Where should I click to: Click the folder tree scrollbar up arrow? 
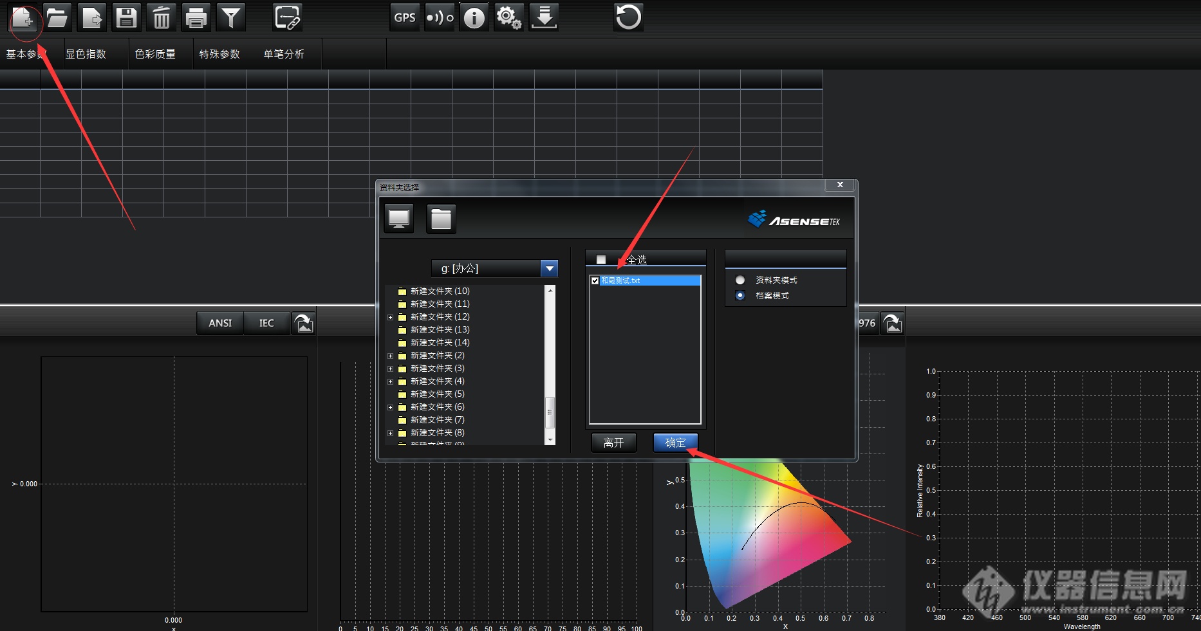pos(550,290)
